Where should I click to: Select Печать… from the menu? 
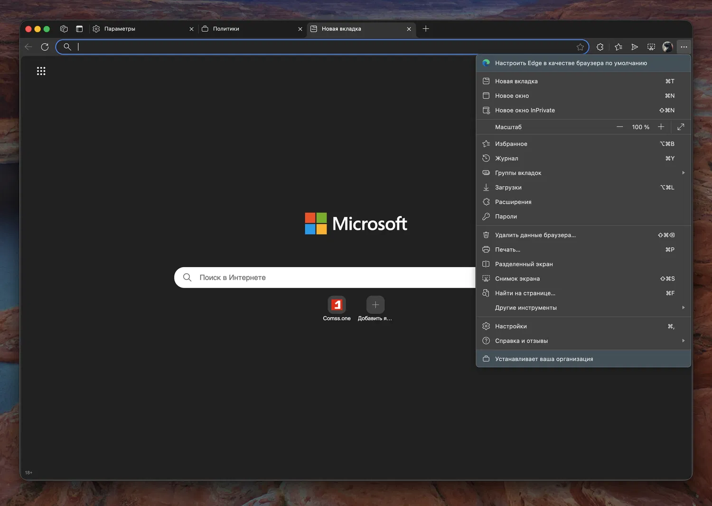(583, 250)
